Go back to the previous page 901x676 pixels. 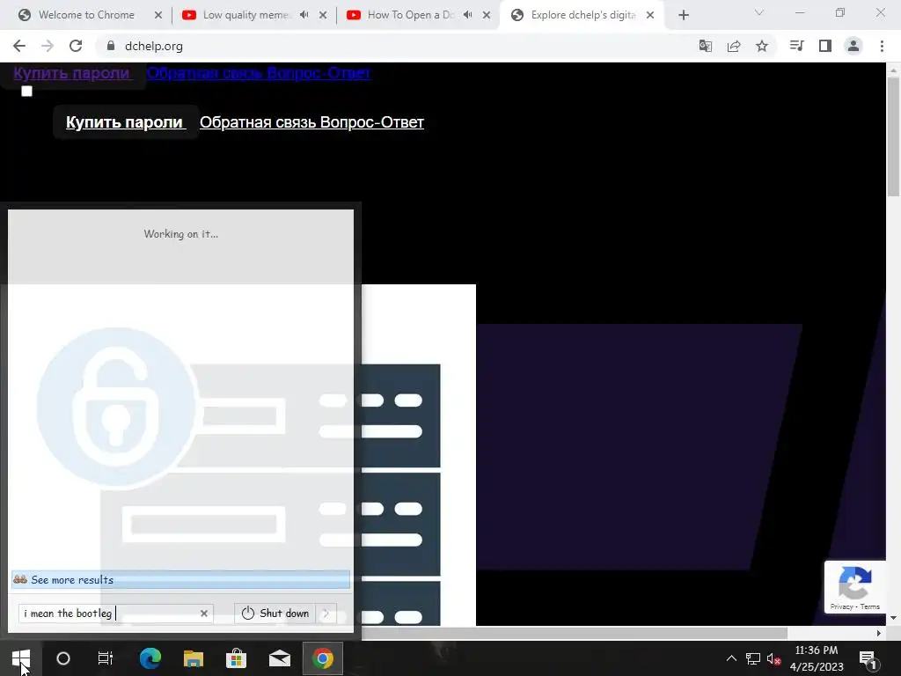pyautogui.click(x=19, y=46)
